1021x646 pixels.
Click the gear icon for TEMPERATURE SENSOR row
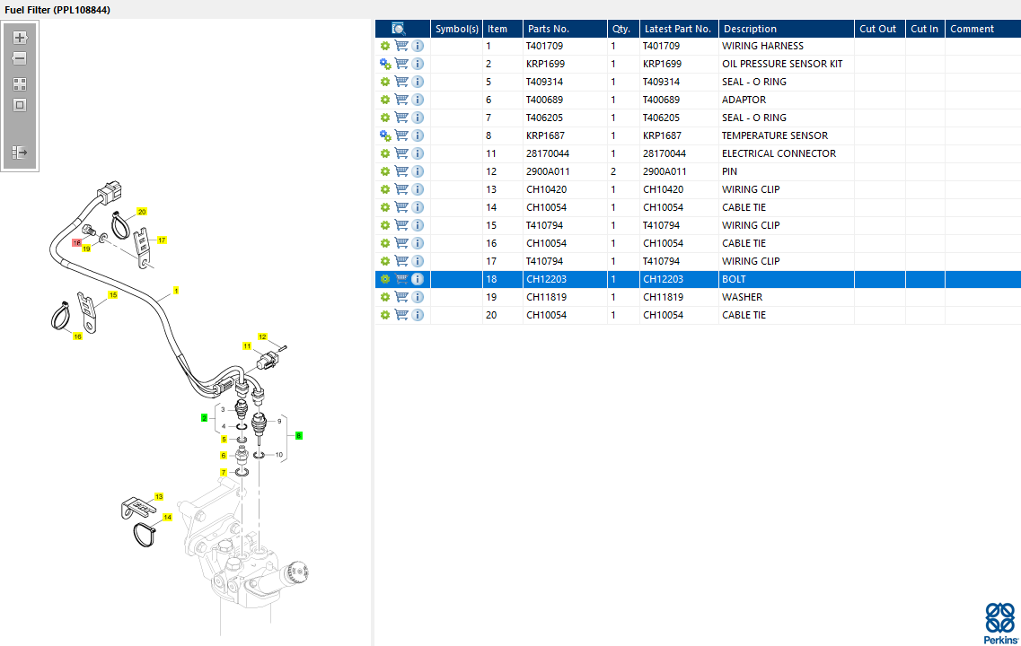click(x=385, y=135)
